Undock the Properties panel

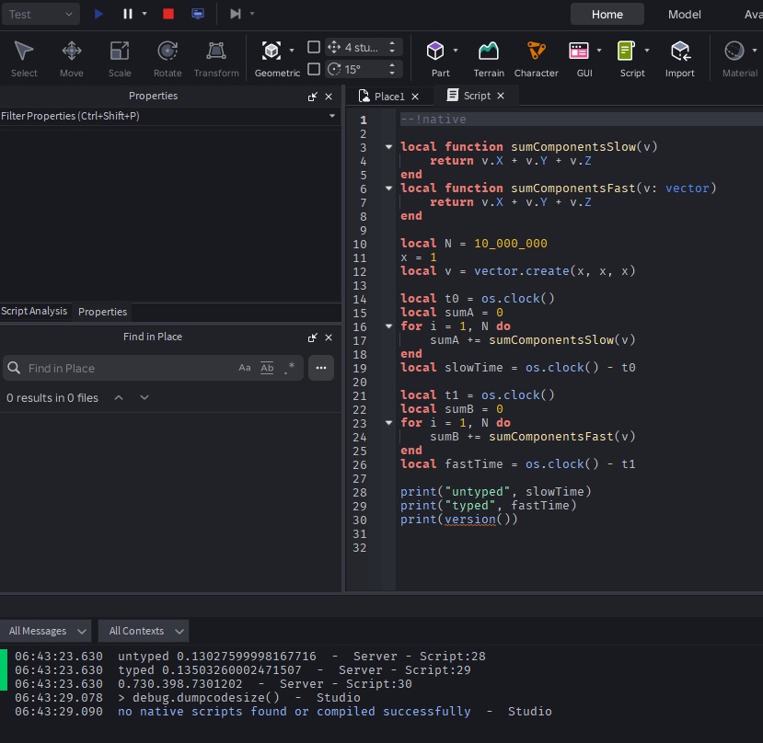coord(312,97)
